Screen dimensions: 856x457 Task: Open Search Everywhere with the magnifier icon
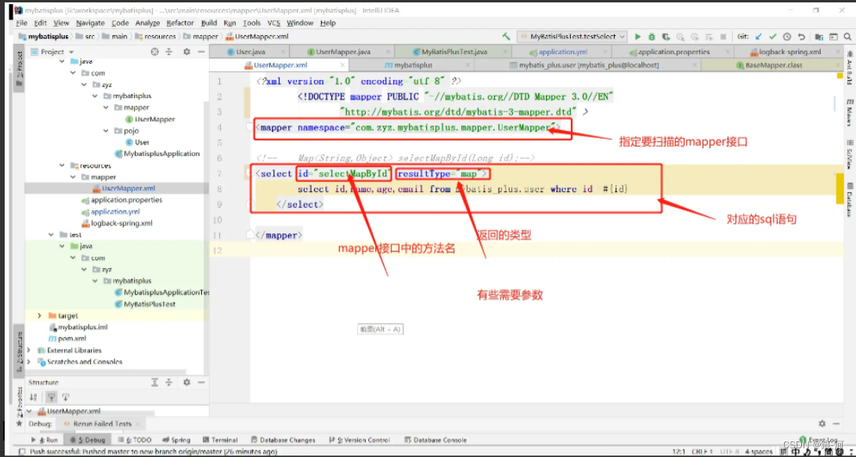[x=848, y=36]
